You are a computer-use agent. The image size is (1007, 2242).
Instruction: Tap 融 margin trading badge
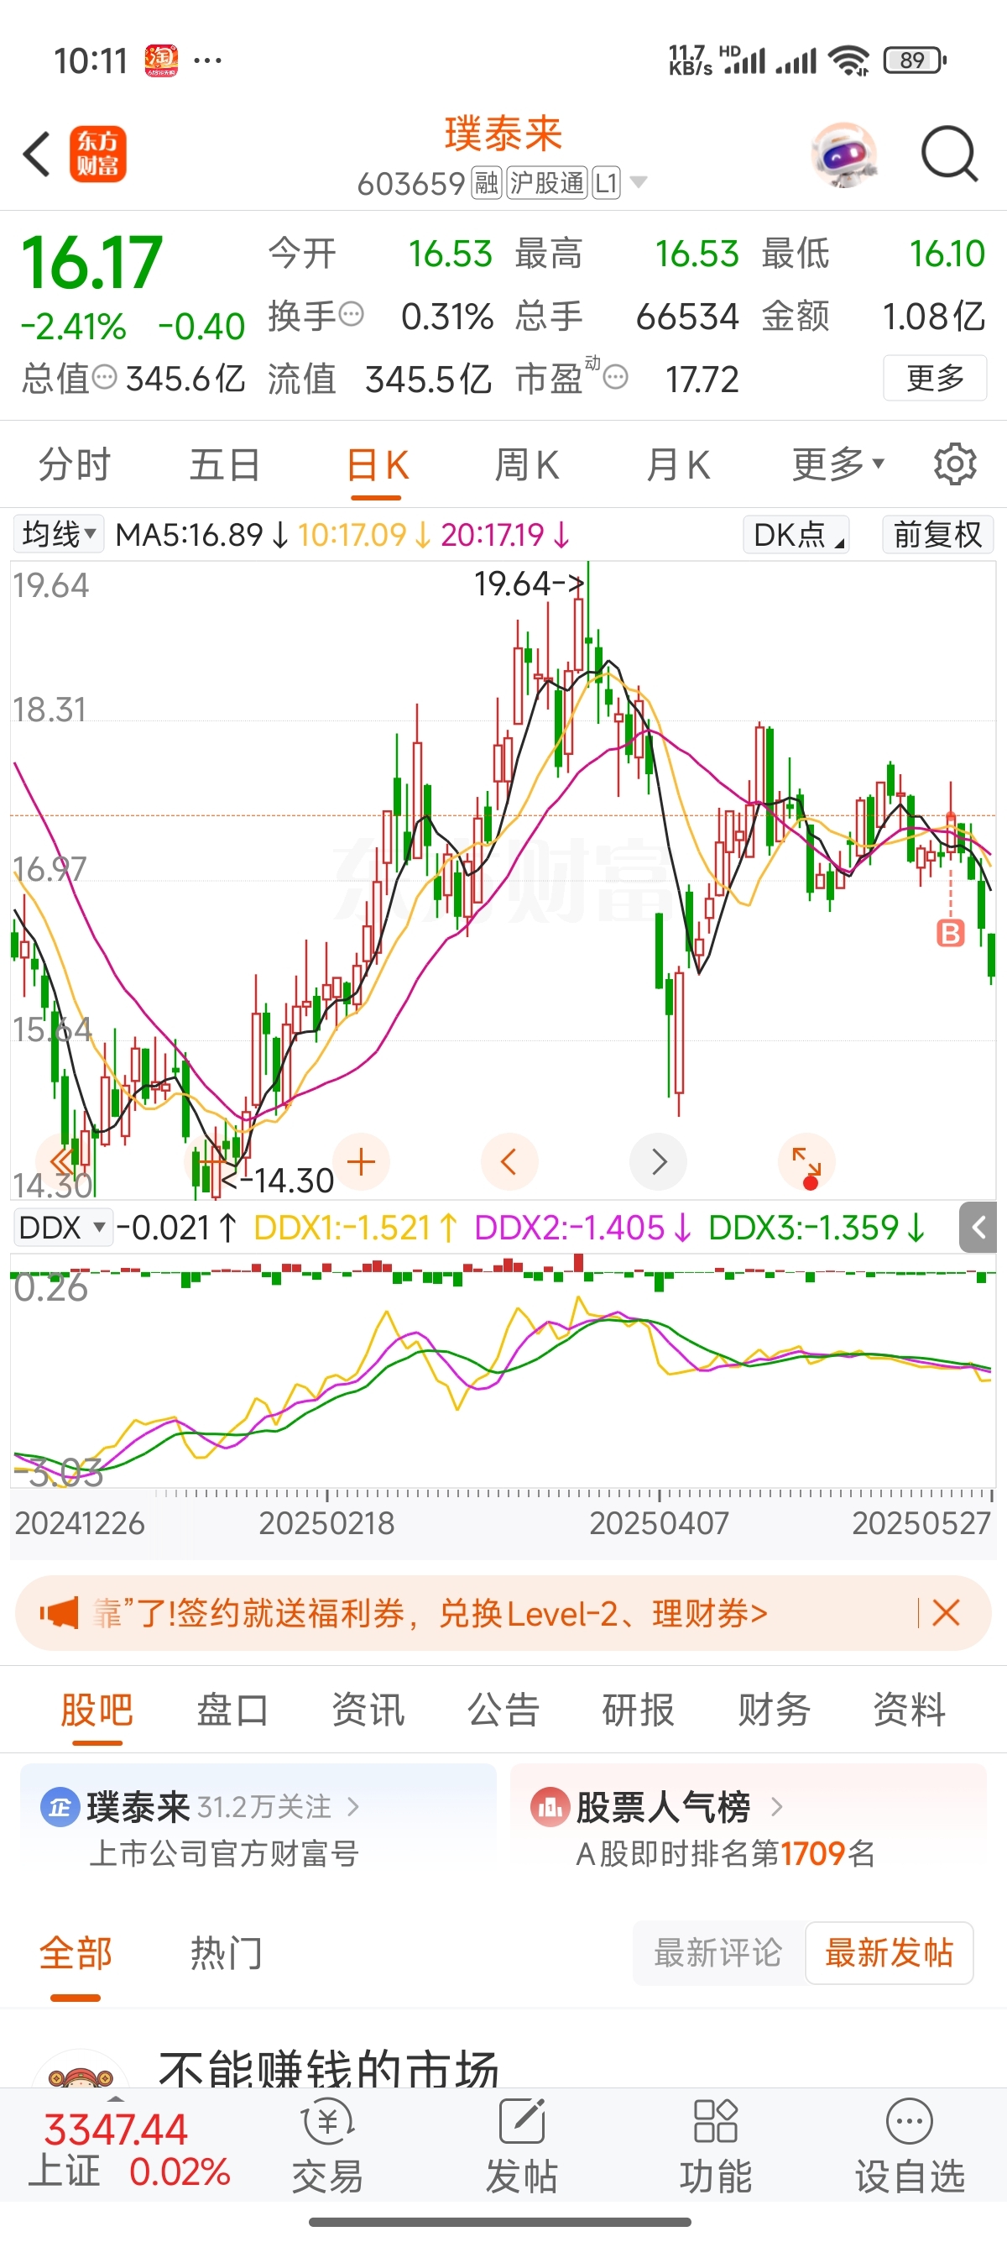click(x=486, y=183)
